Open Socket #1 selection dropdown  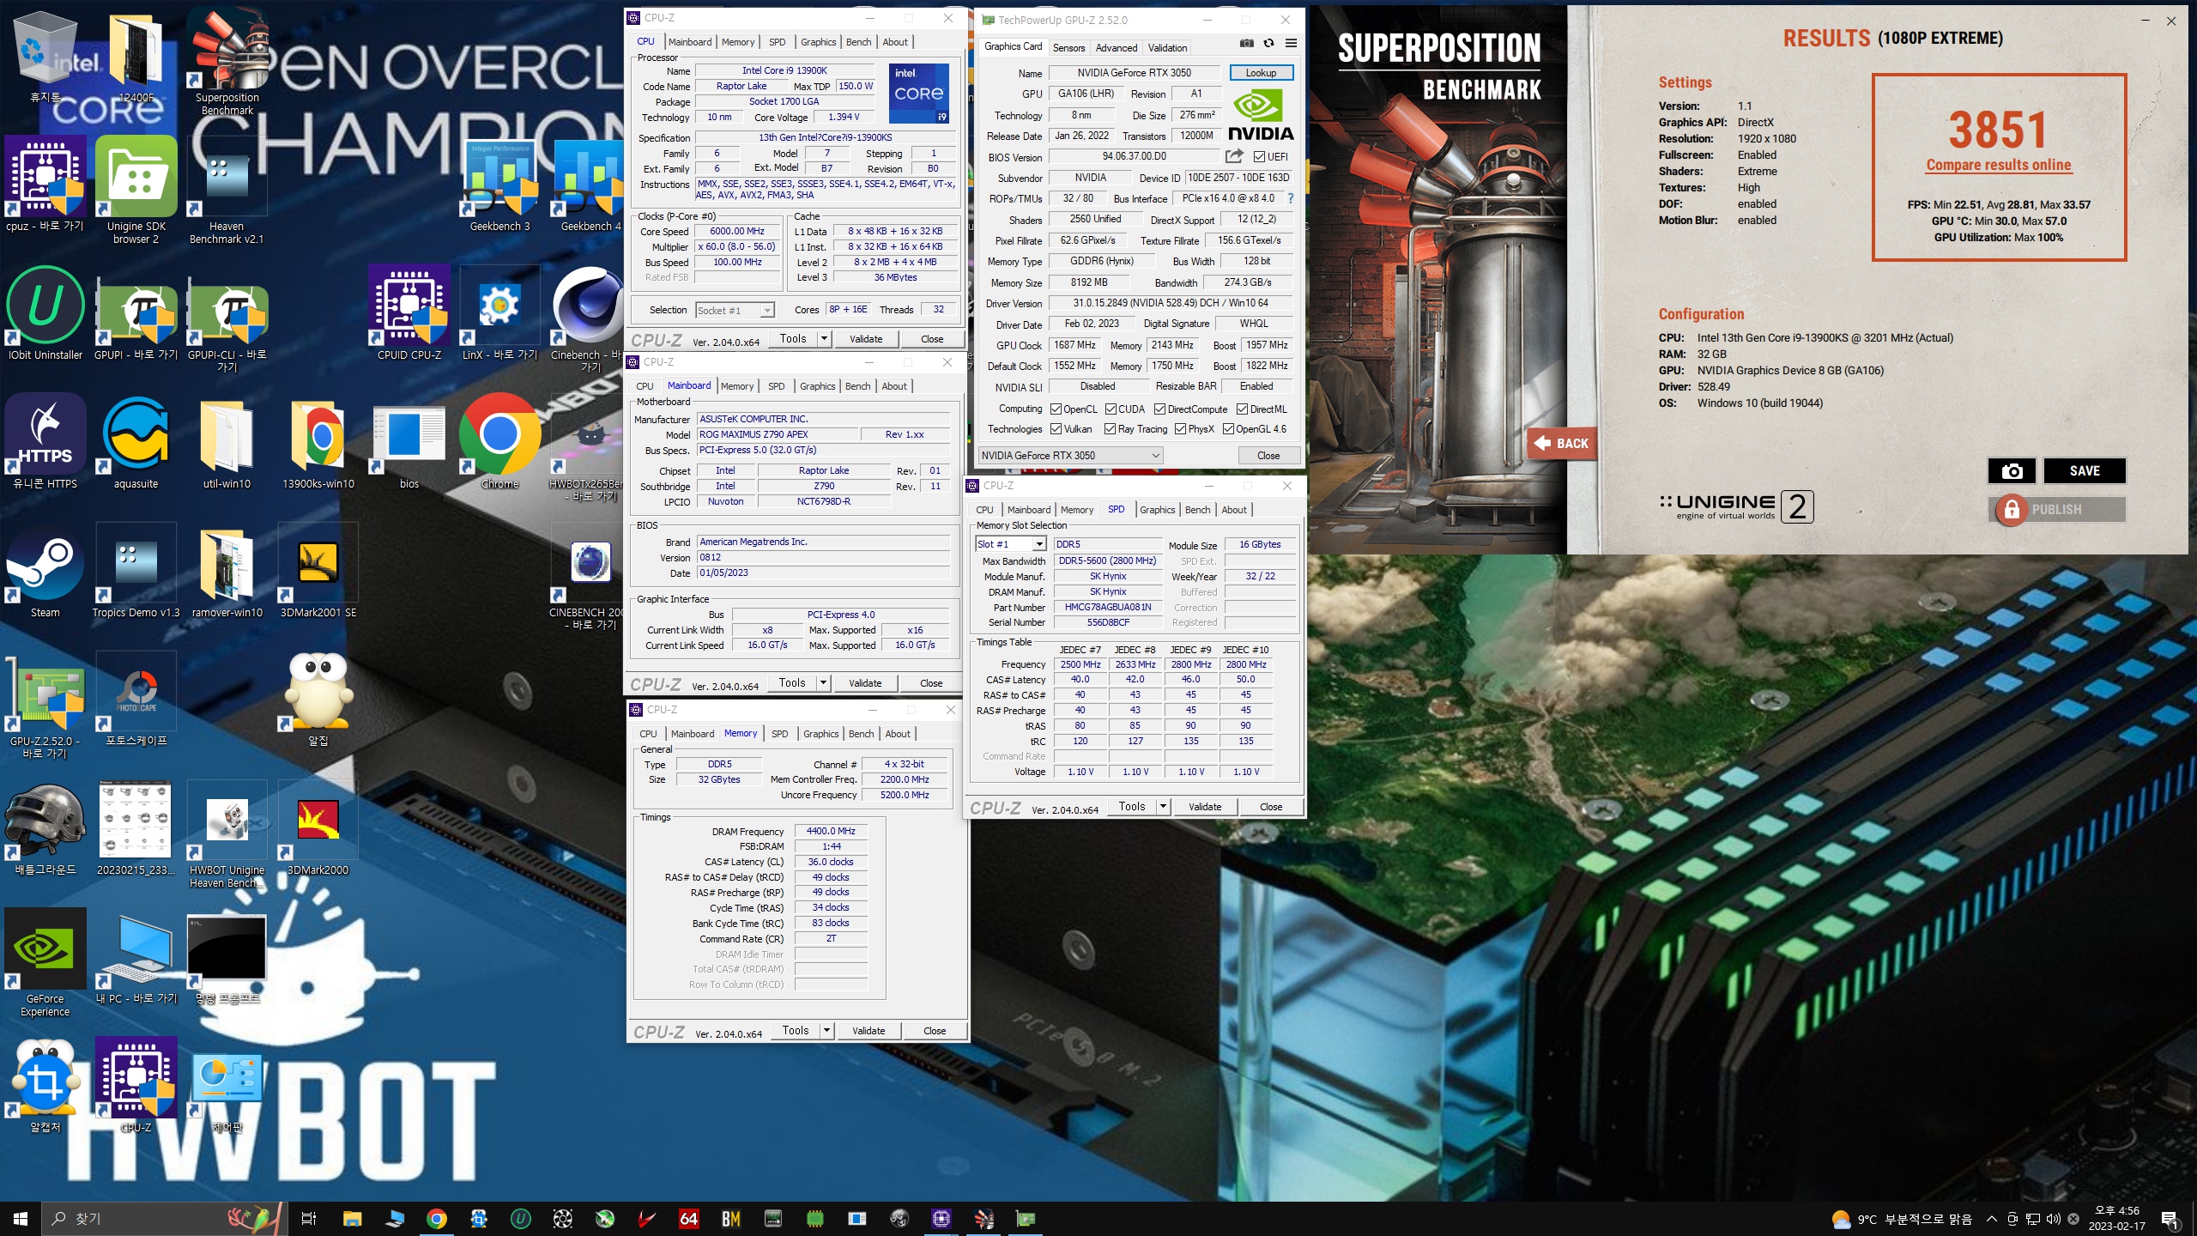pyautogui.click(x=735, y=310)
